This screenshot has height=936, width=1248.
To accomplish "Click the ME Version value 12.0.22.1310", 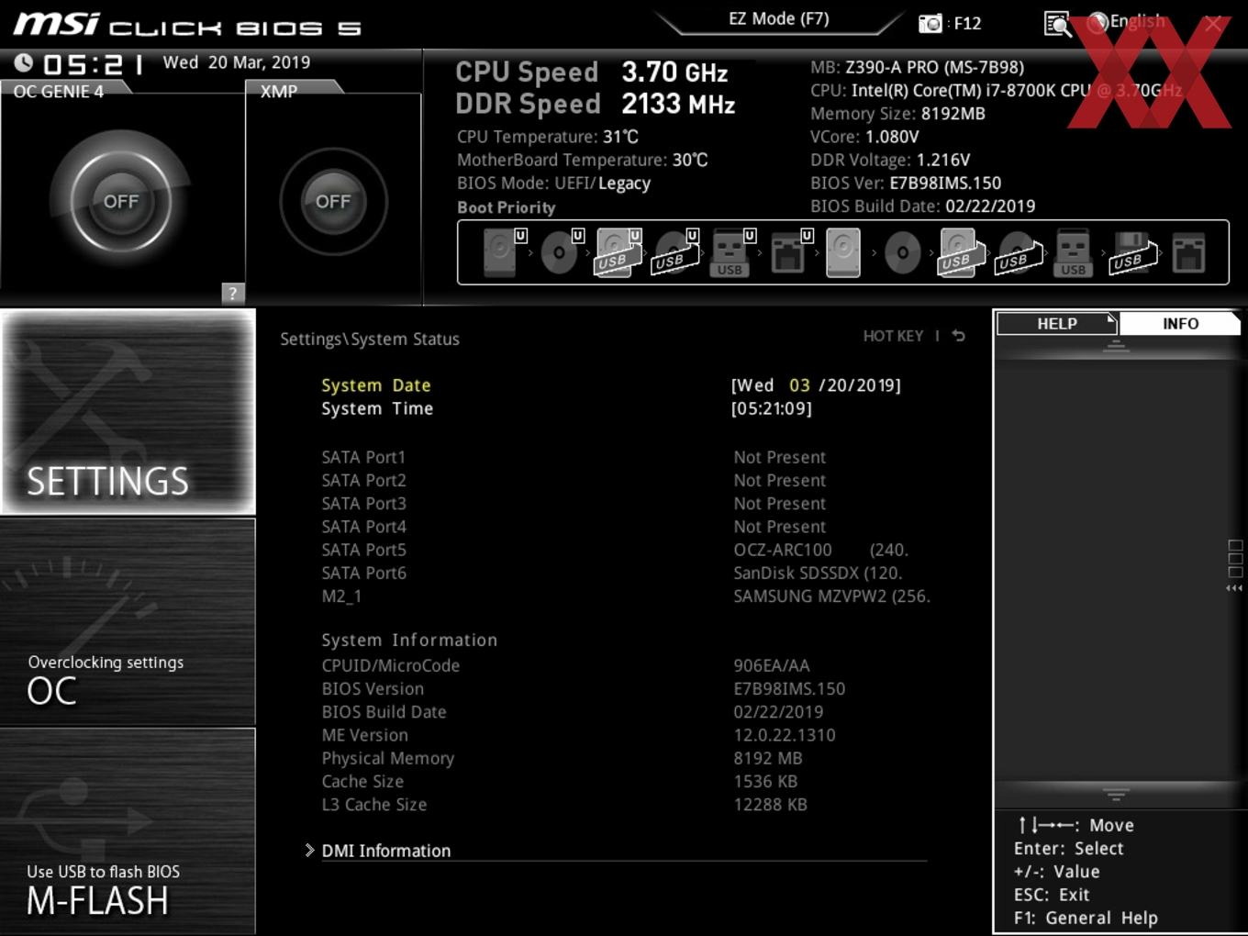I will point(785,735).
